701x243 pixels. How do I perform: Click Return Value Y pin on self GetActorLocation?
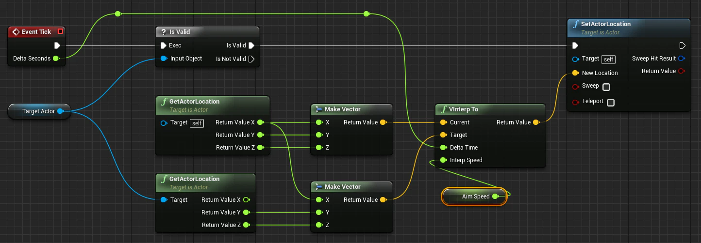(x=260, y=135)
